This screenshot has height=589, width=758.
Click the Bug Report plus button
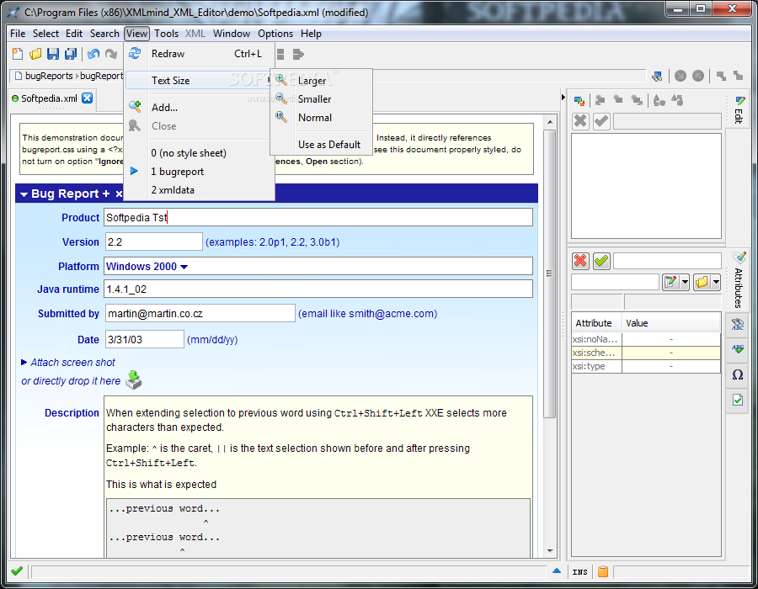pos(106,194)
